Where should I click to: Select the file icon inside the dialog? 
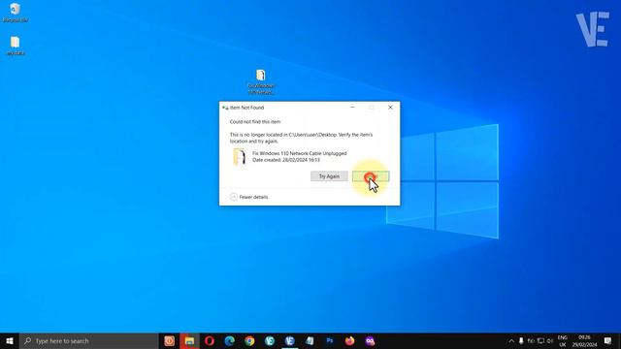(x=240, y=157)
